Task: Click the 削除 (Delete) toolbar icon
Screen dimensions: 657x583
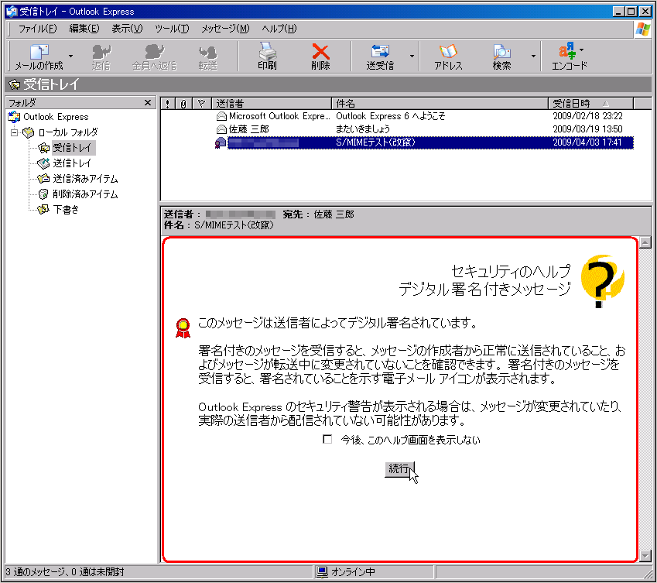Action: [320, 56]
